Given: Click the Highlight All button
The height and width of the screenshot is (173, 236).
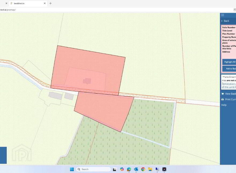Looking at the screenshot, I should (x=229, y=62).
